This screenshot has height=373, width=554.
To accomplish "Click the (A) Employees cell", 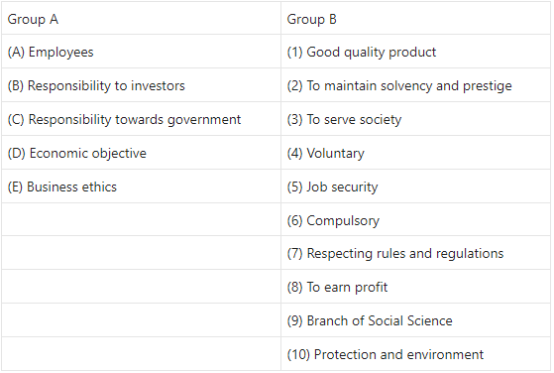I will [x=141, y=52].
